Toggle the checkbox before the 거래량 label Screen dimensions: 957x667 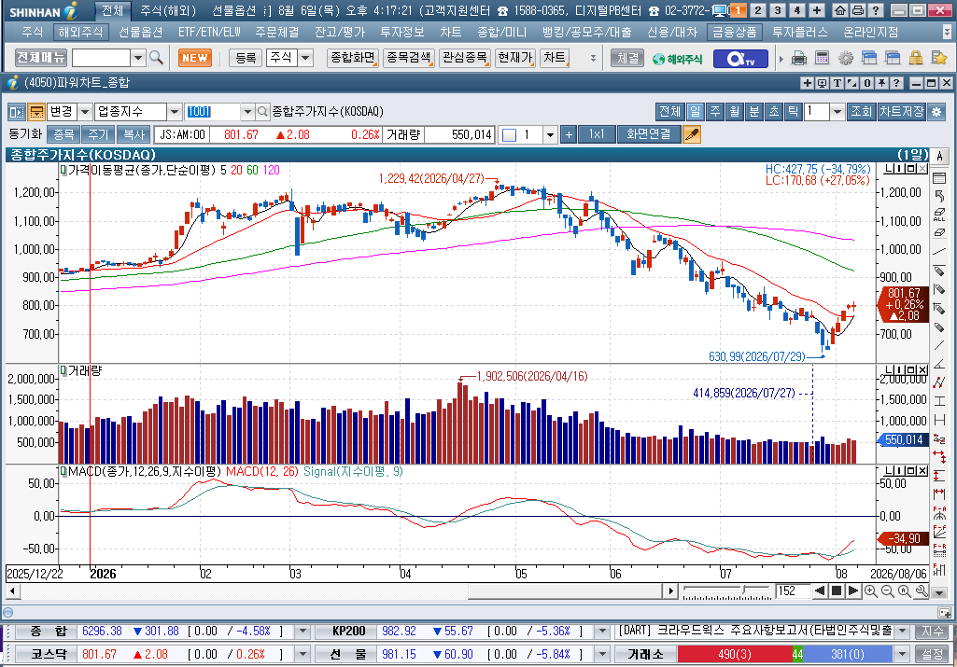click(x=63, y=370)
